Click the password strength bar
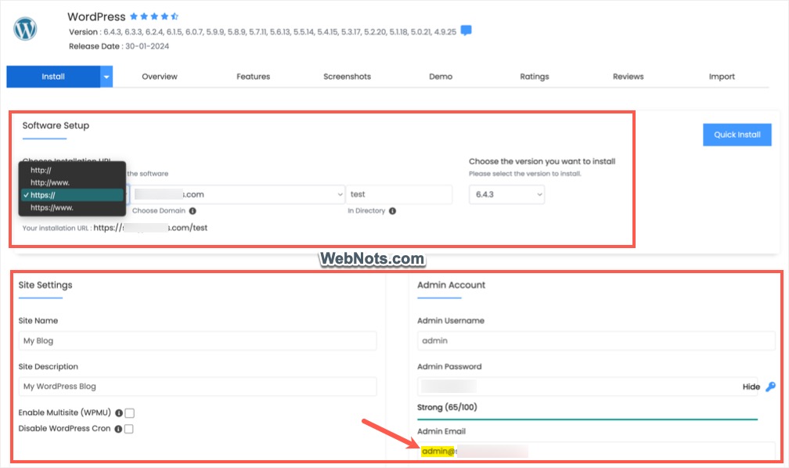The image size is (789, 468). point(587,418)
